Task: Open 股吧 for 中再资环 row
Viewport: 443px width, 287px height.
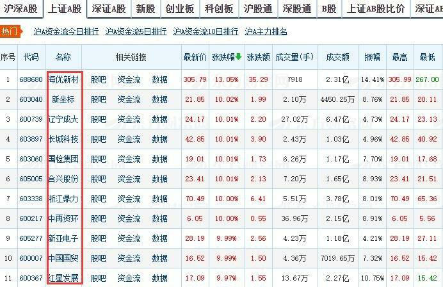Action: (x=99, y=218)
